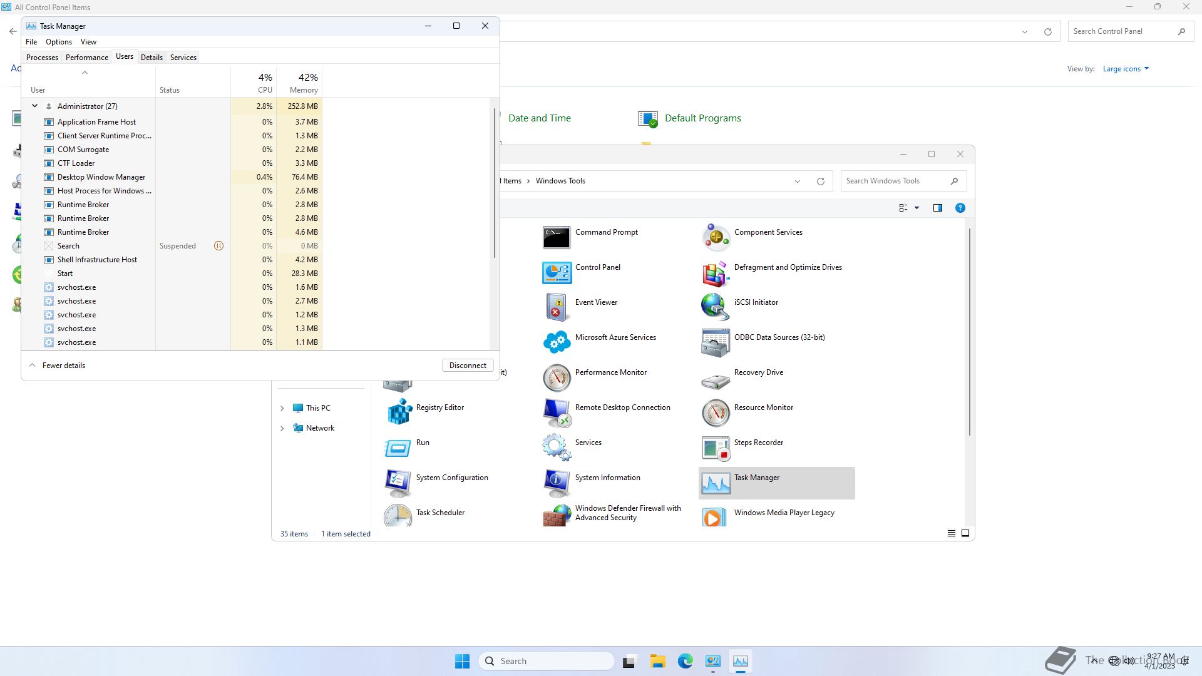Switch Windows Tools to details view
The image size is (1202, 676).
[x=951, y=533]
